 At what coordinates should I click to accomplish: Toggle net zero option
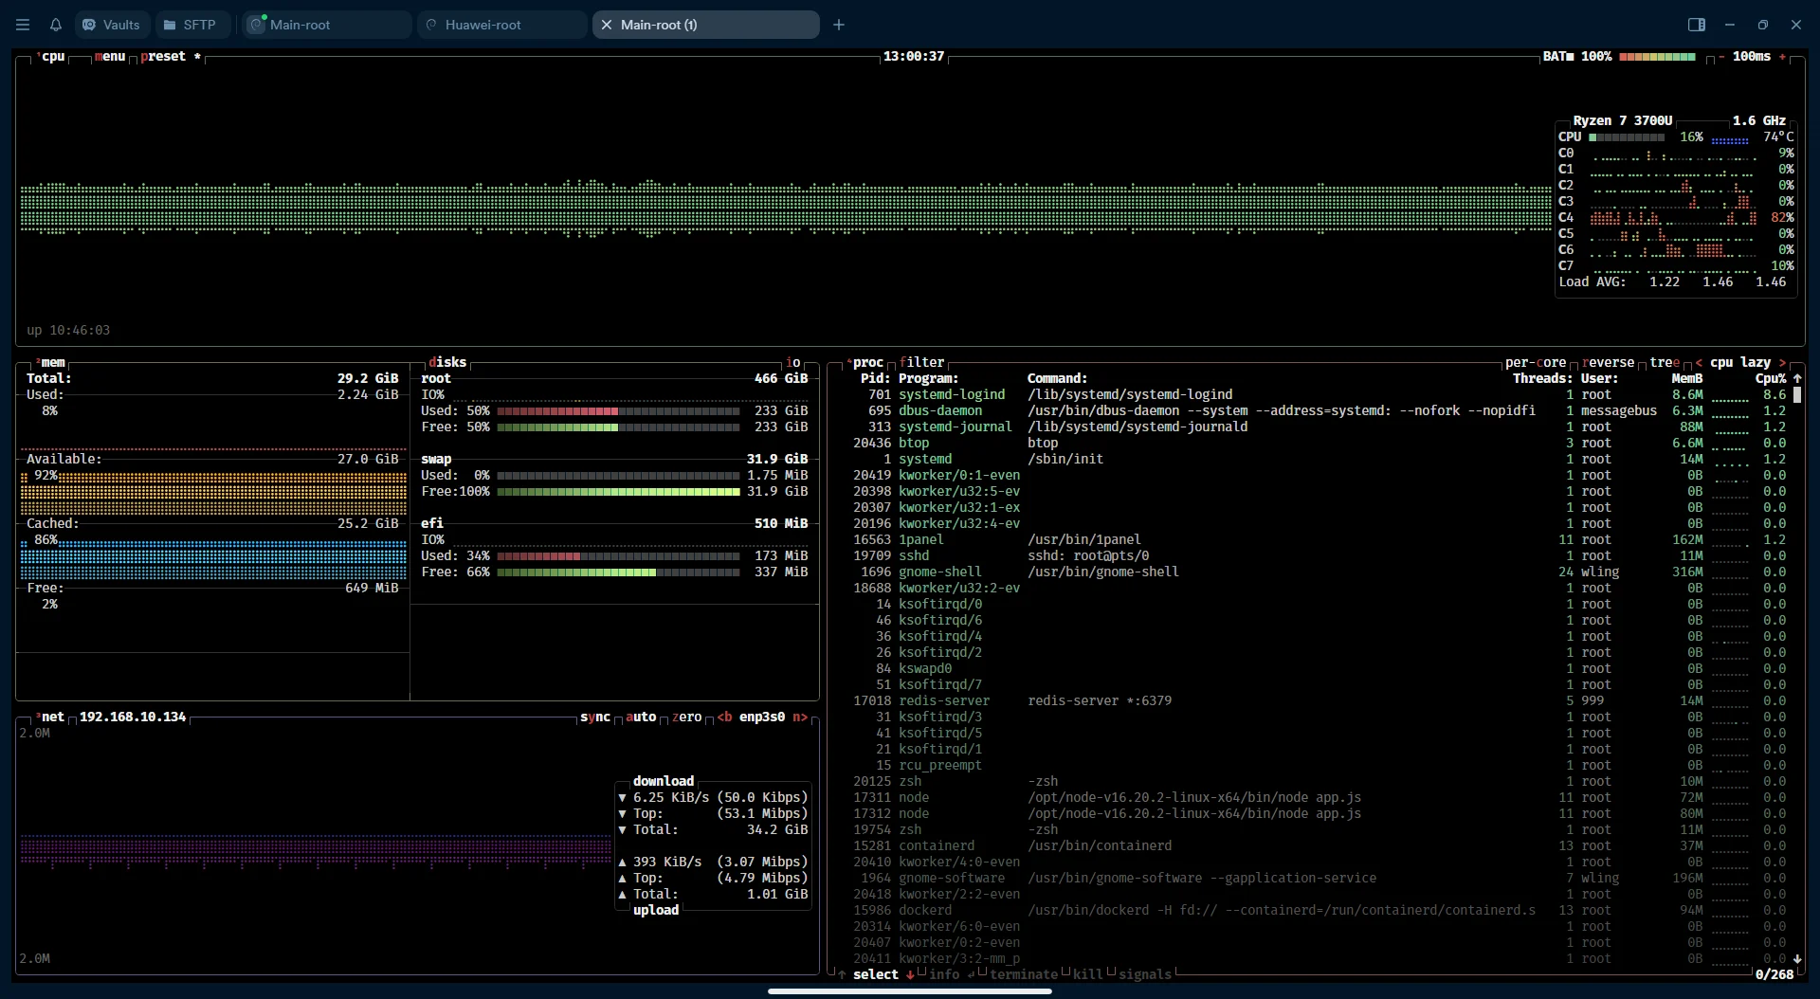click(686, 717)
